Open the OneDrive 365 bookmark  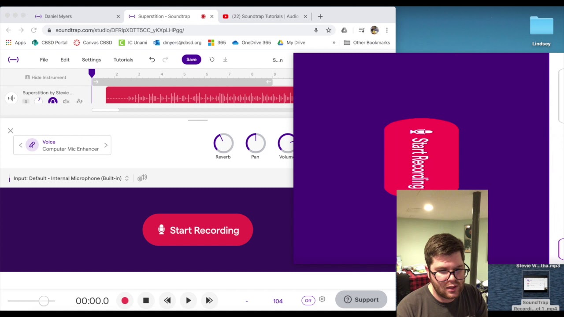pos(252,43)
